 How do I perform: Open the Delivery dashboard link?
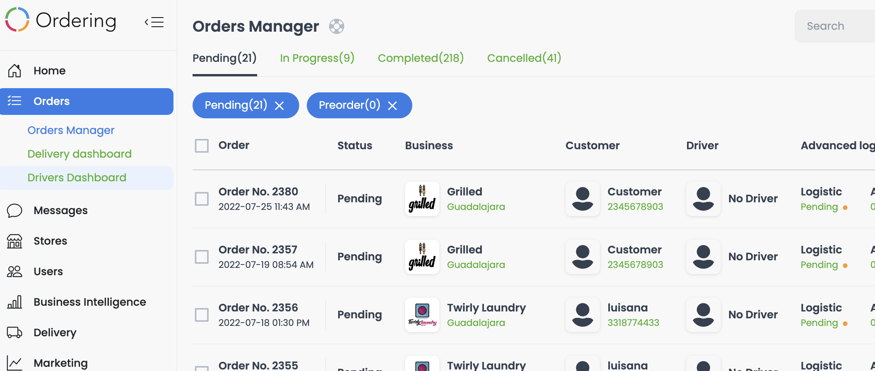(79, 154)
